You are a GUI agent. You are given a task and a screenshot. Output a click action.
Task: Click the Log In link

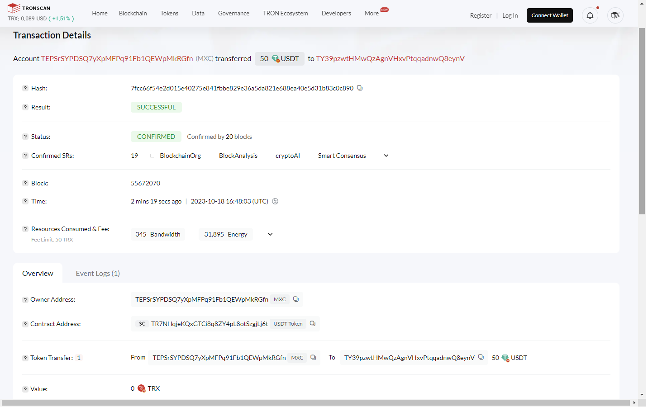pos(510,15)
